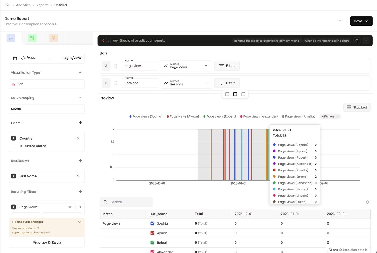Open the Save dropdown button
Image resolution: width=377 pixels, height=253 pixels.
click(361, 21)
